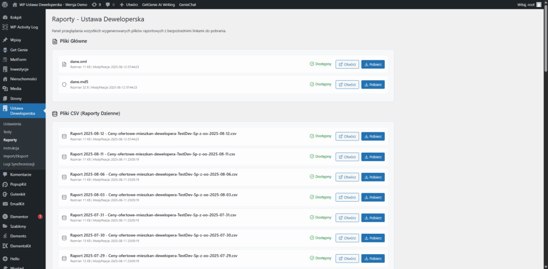Click GetGenie AI Writing in admin bar
The image size is (548, 269).
(158, 4)
